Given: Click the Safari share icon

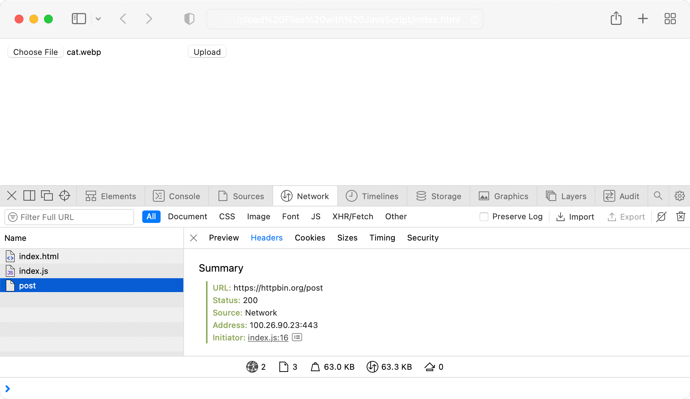Looking at the screenshot, I should [x=616, y=18].
